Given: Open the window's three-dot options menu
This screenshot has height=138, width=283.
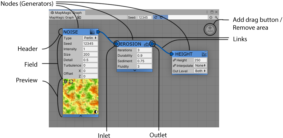Looking at the screenshot, I should coord(207,12).
